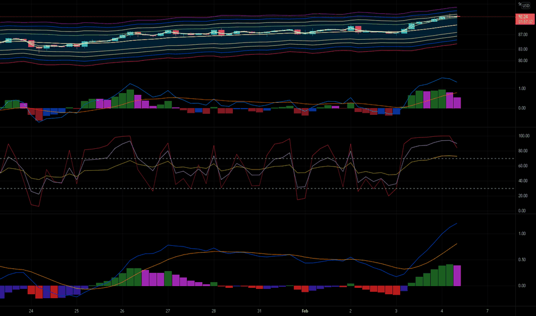Click the date label 28 on time axis
536x316 pixels.
[213, 311]
